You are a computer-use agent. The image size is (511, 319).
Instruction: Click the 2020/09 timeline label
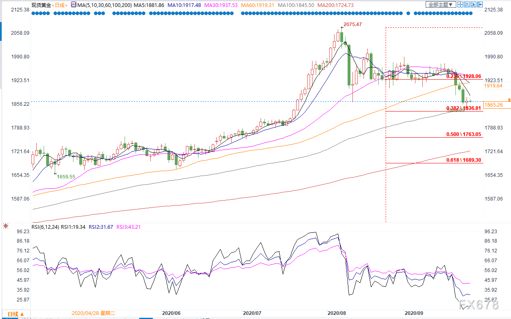click(414, 313)
